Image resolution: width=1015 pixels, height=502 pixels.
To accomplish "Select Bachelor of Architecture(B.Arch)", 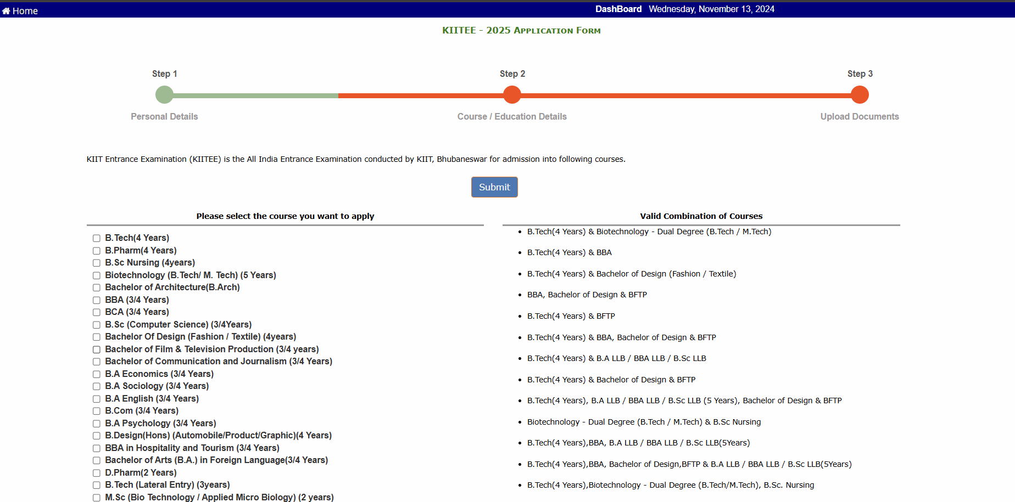I will pos(97,287).
